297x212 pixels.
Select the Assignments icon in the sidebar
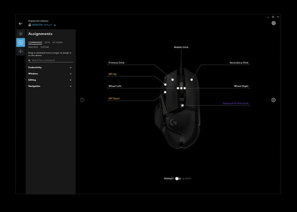20,42
